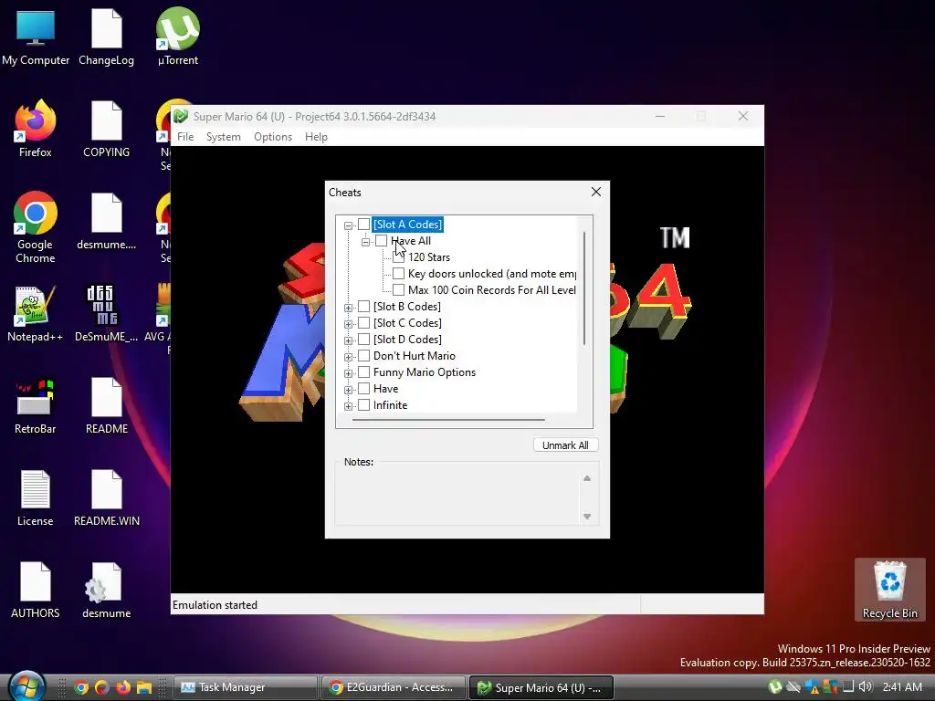Click Notes scroll up arrow
The height and width of the screenshot is (701, 935).
[587, 478]
